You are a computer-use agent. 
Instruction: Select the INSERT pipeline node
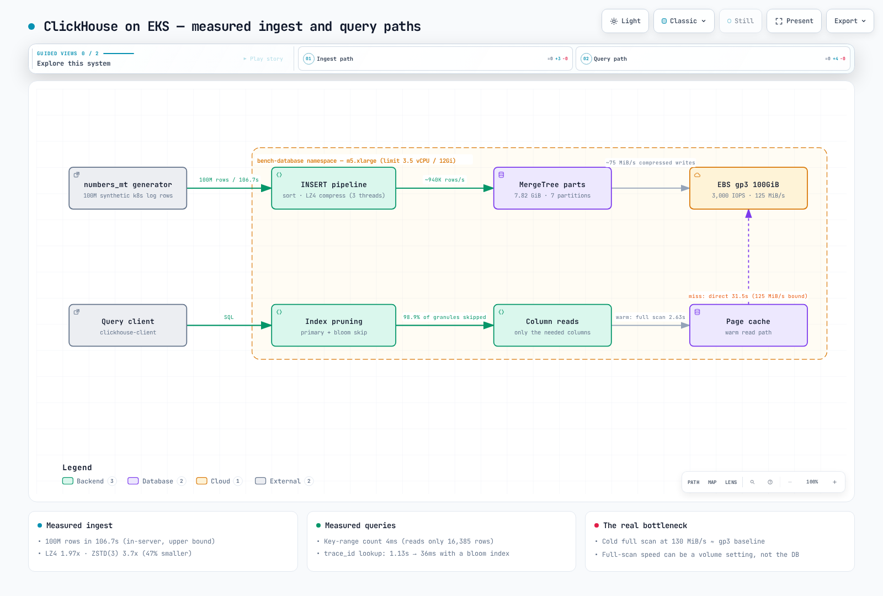tap(334, 188)
